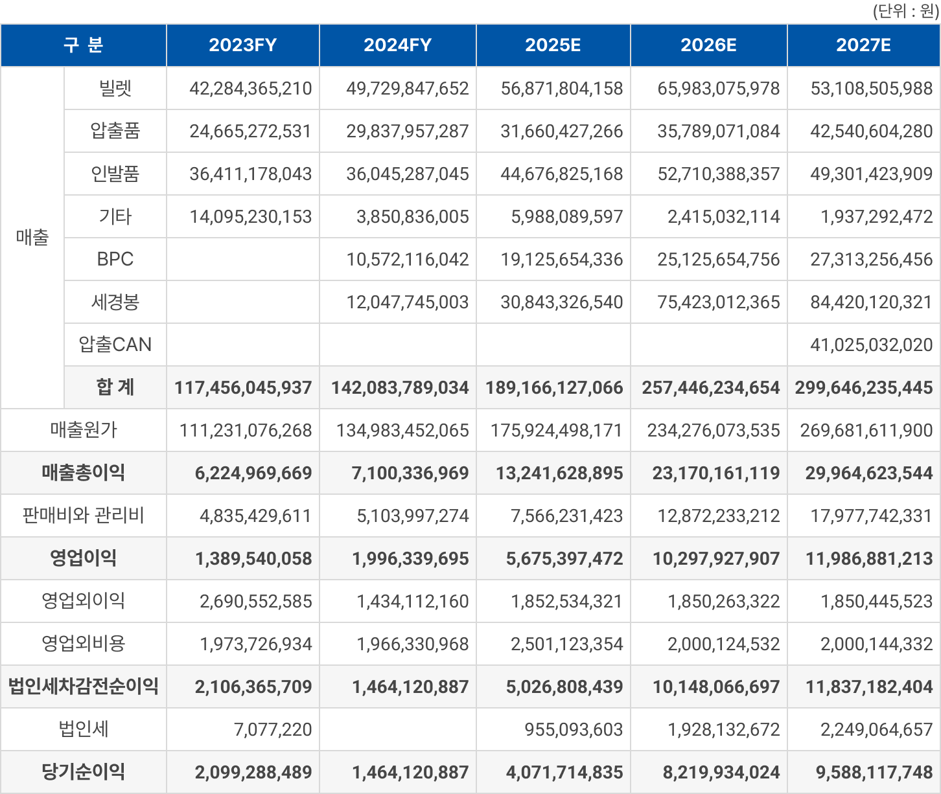Click the 세경봉 row label
Screen dimensions: 941x794
coord(115,302)
